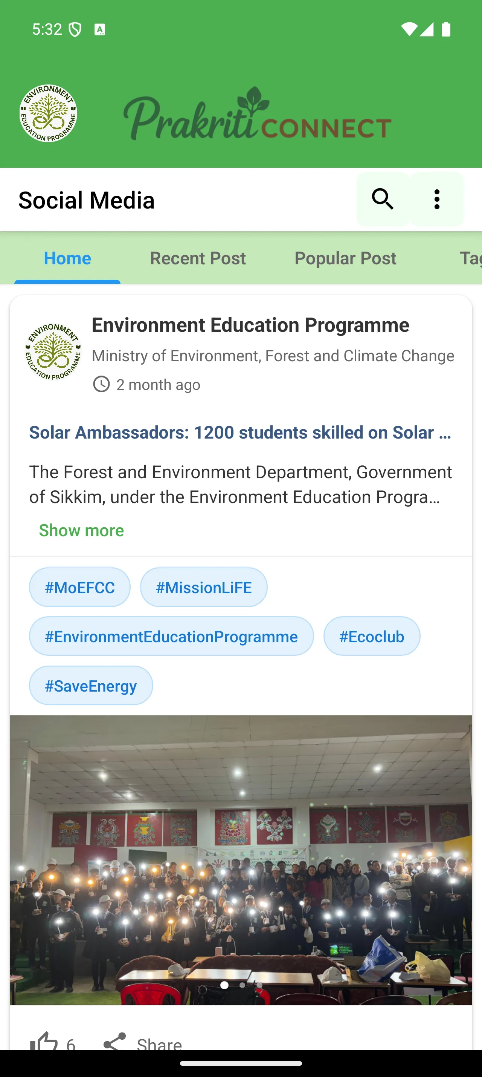Switch to the Popular Post tab
Viewport: 482px width, 1077px height.
(x=346, y=258)
